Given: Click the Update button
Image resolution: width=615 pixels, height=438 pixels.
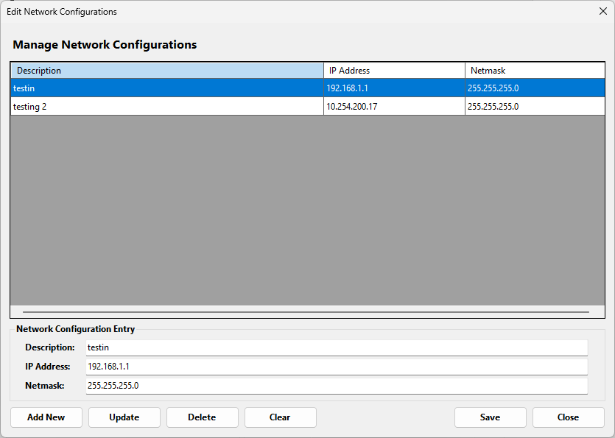Looking at the screenshot, I should 124,417.
